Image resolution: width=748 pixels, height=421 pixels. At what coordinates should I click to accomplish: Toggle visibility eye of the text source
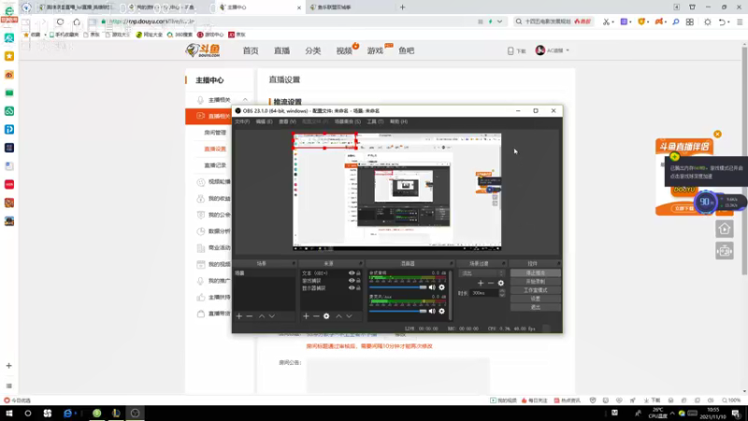coord(352,273)
